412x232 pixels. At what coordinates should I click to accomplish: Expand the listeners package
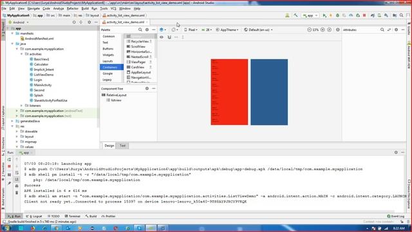coord(22,106)
